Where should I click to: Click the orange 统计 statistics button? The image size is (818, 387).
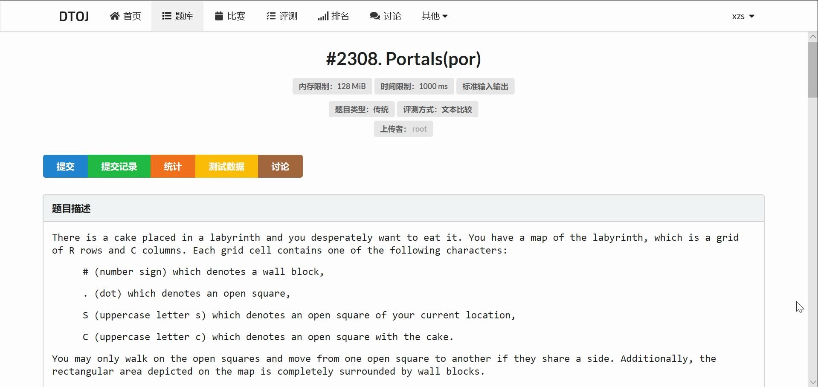[173, 166]
